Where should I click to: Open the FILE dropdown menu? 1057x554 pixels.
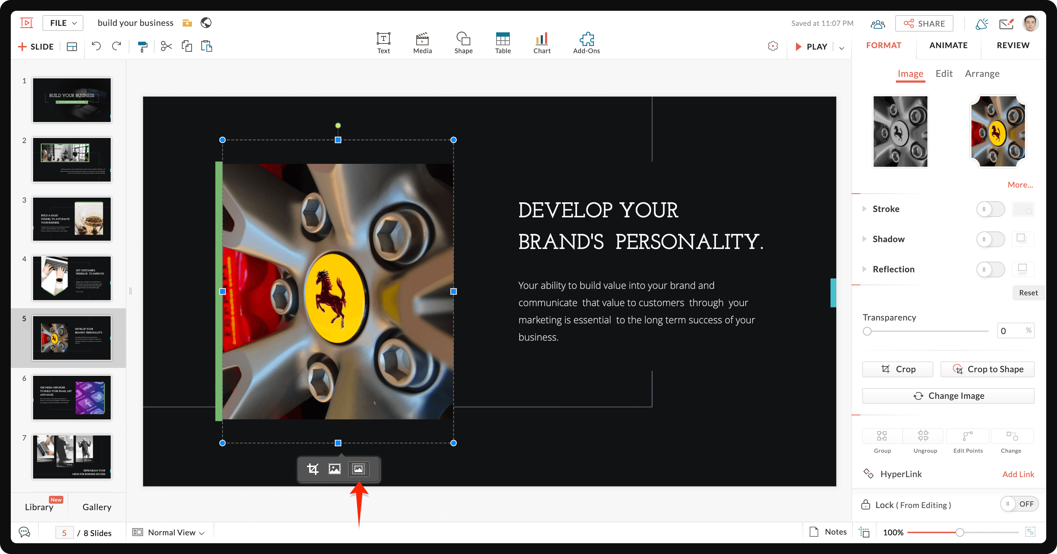(x=63, y=23)
